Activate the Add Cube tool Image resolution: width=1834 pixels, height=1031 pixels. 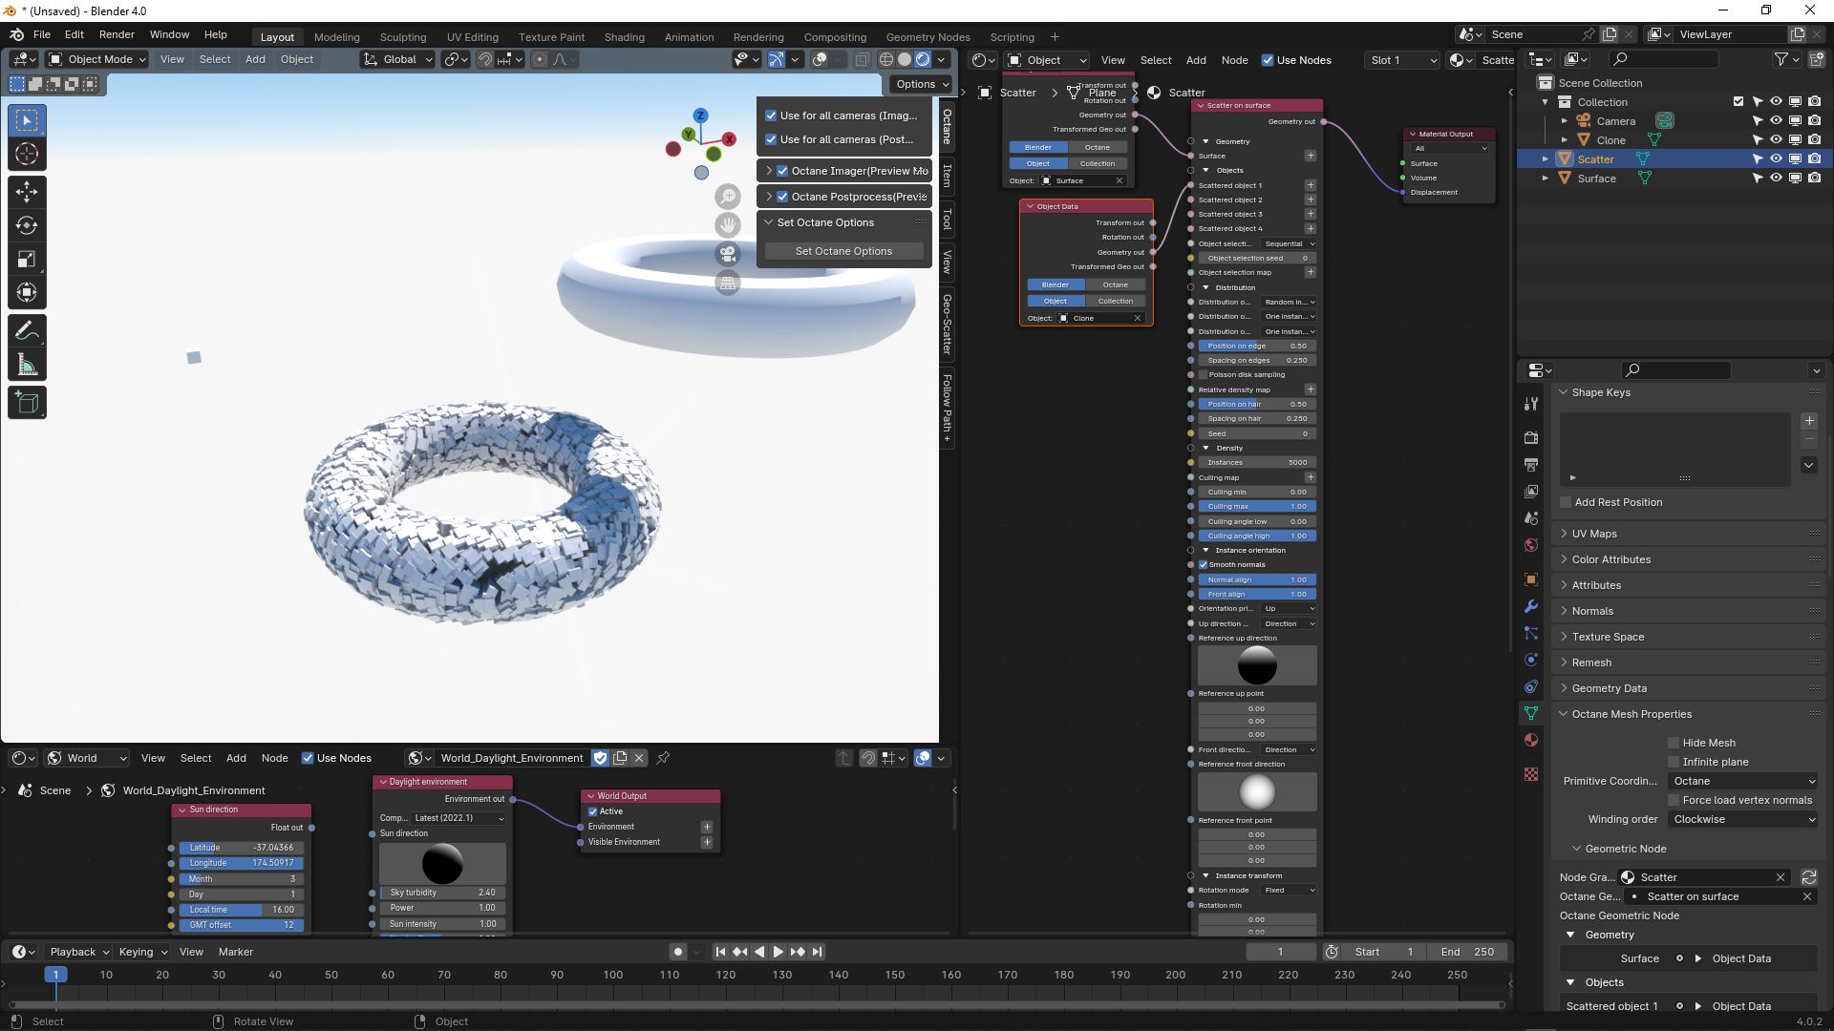[x=27, y=403]
